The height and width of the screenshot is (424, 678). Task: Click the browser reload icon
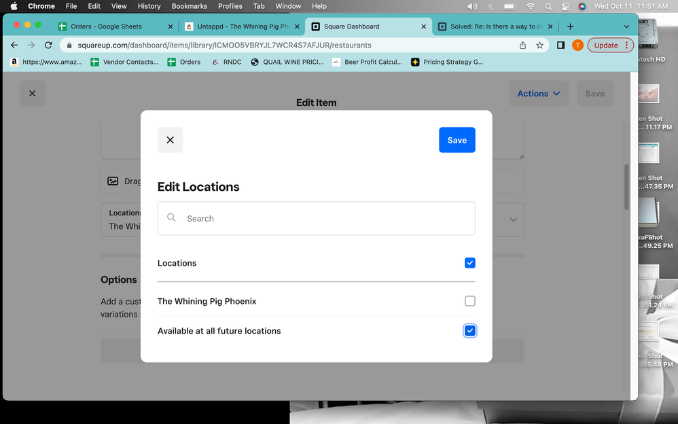(48, 46)
